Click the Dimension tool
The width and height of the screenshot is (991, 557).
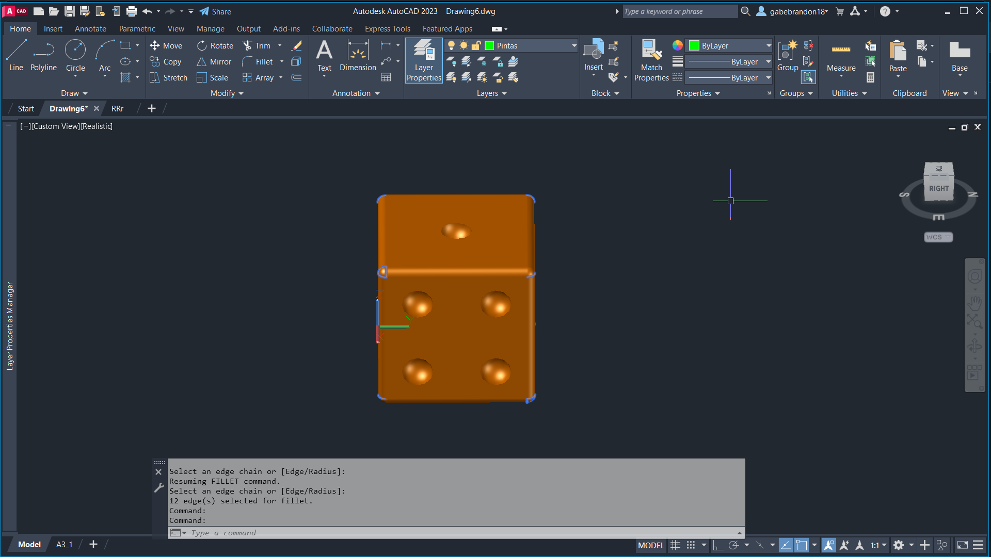[358, 56]
